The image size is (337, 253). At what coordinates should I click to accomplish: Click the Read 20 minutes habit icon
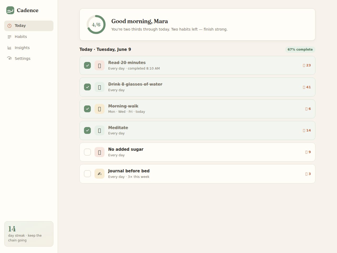pyautogui.click(x=100, y=65)
